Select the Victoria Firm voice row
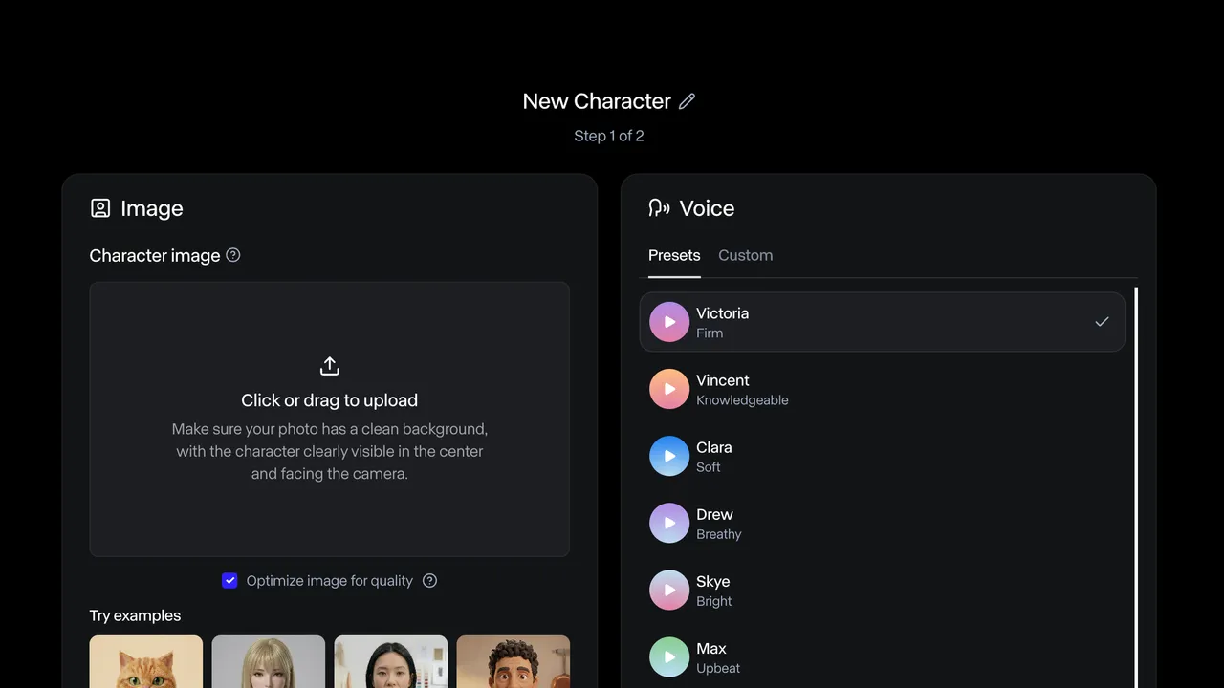The width and height of the screenshot is (1224, 688). [882, 322]
